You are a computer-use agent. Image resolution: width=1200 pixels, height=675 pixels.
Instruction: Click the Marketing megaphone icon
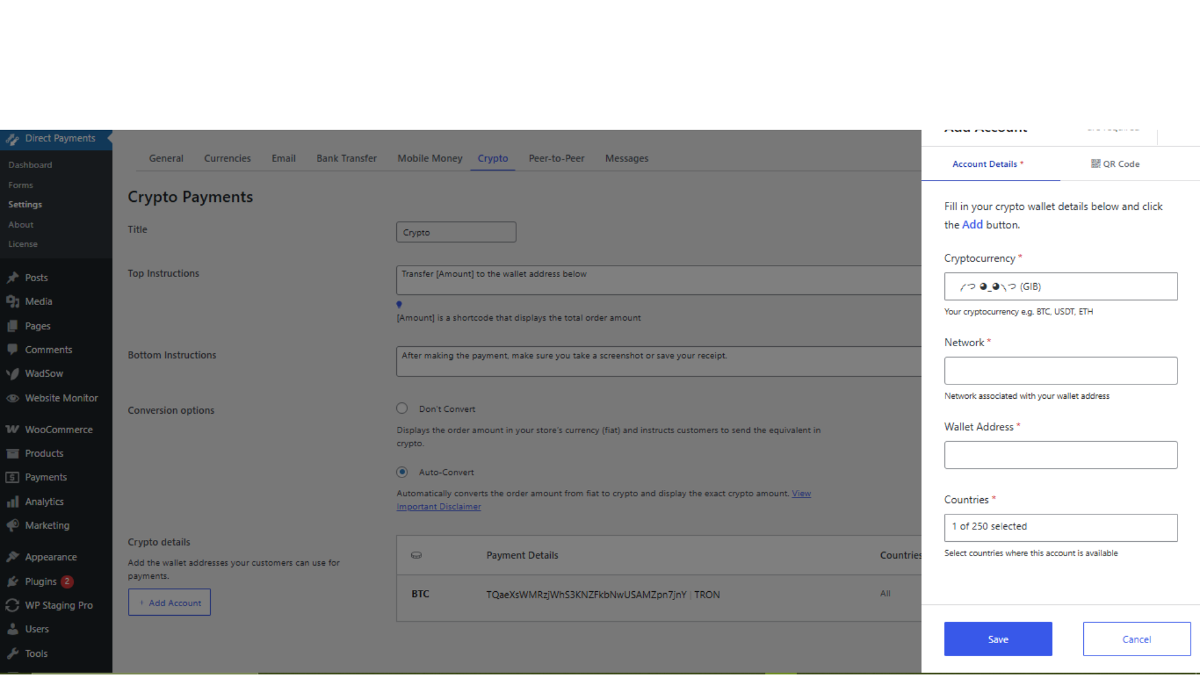pos(12,526)
